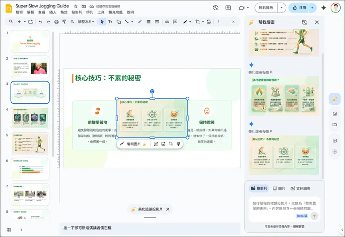Screen dimensions: 345x237
Task: Move document with folder icon
Action: point(83,6)
